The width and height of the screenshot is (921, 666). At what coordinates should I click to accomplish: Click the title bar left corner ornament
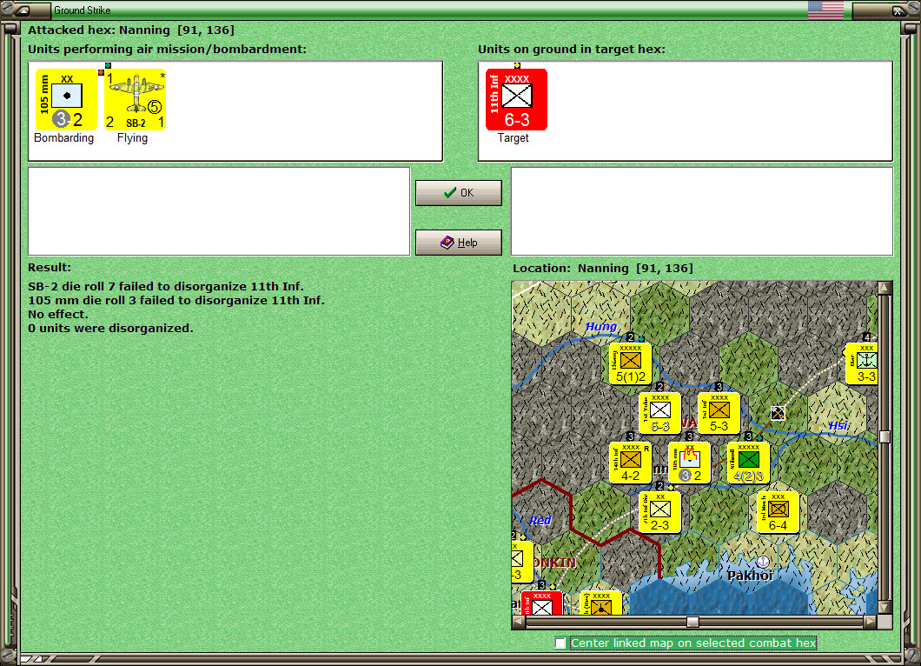(23, 10)
